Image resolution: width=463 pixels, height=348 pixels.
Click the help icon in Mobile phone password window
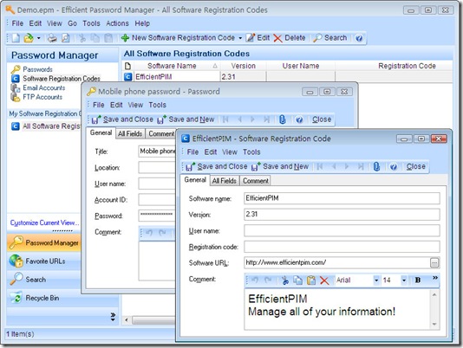click(x=299, y=119)
